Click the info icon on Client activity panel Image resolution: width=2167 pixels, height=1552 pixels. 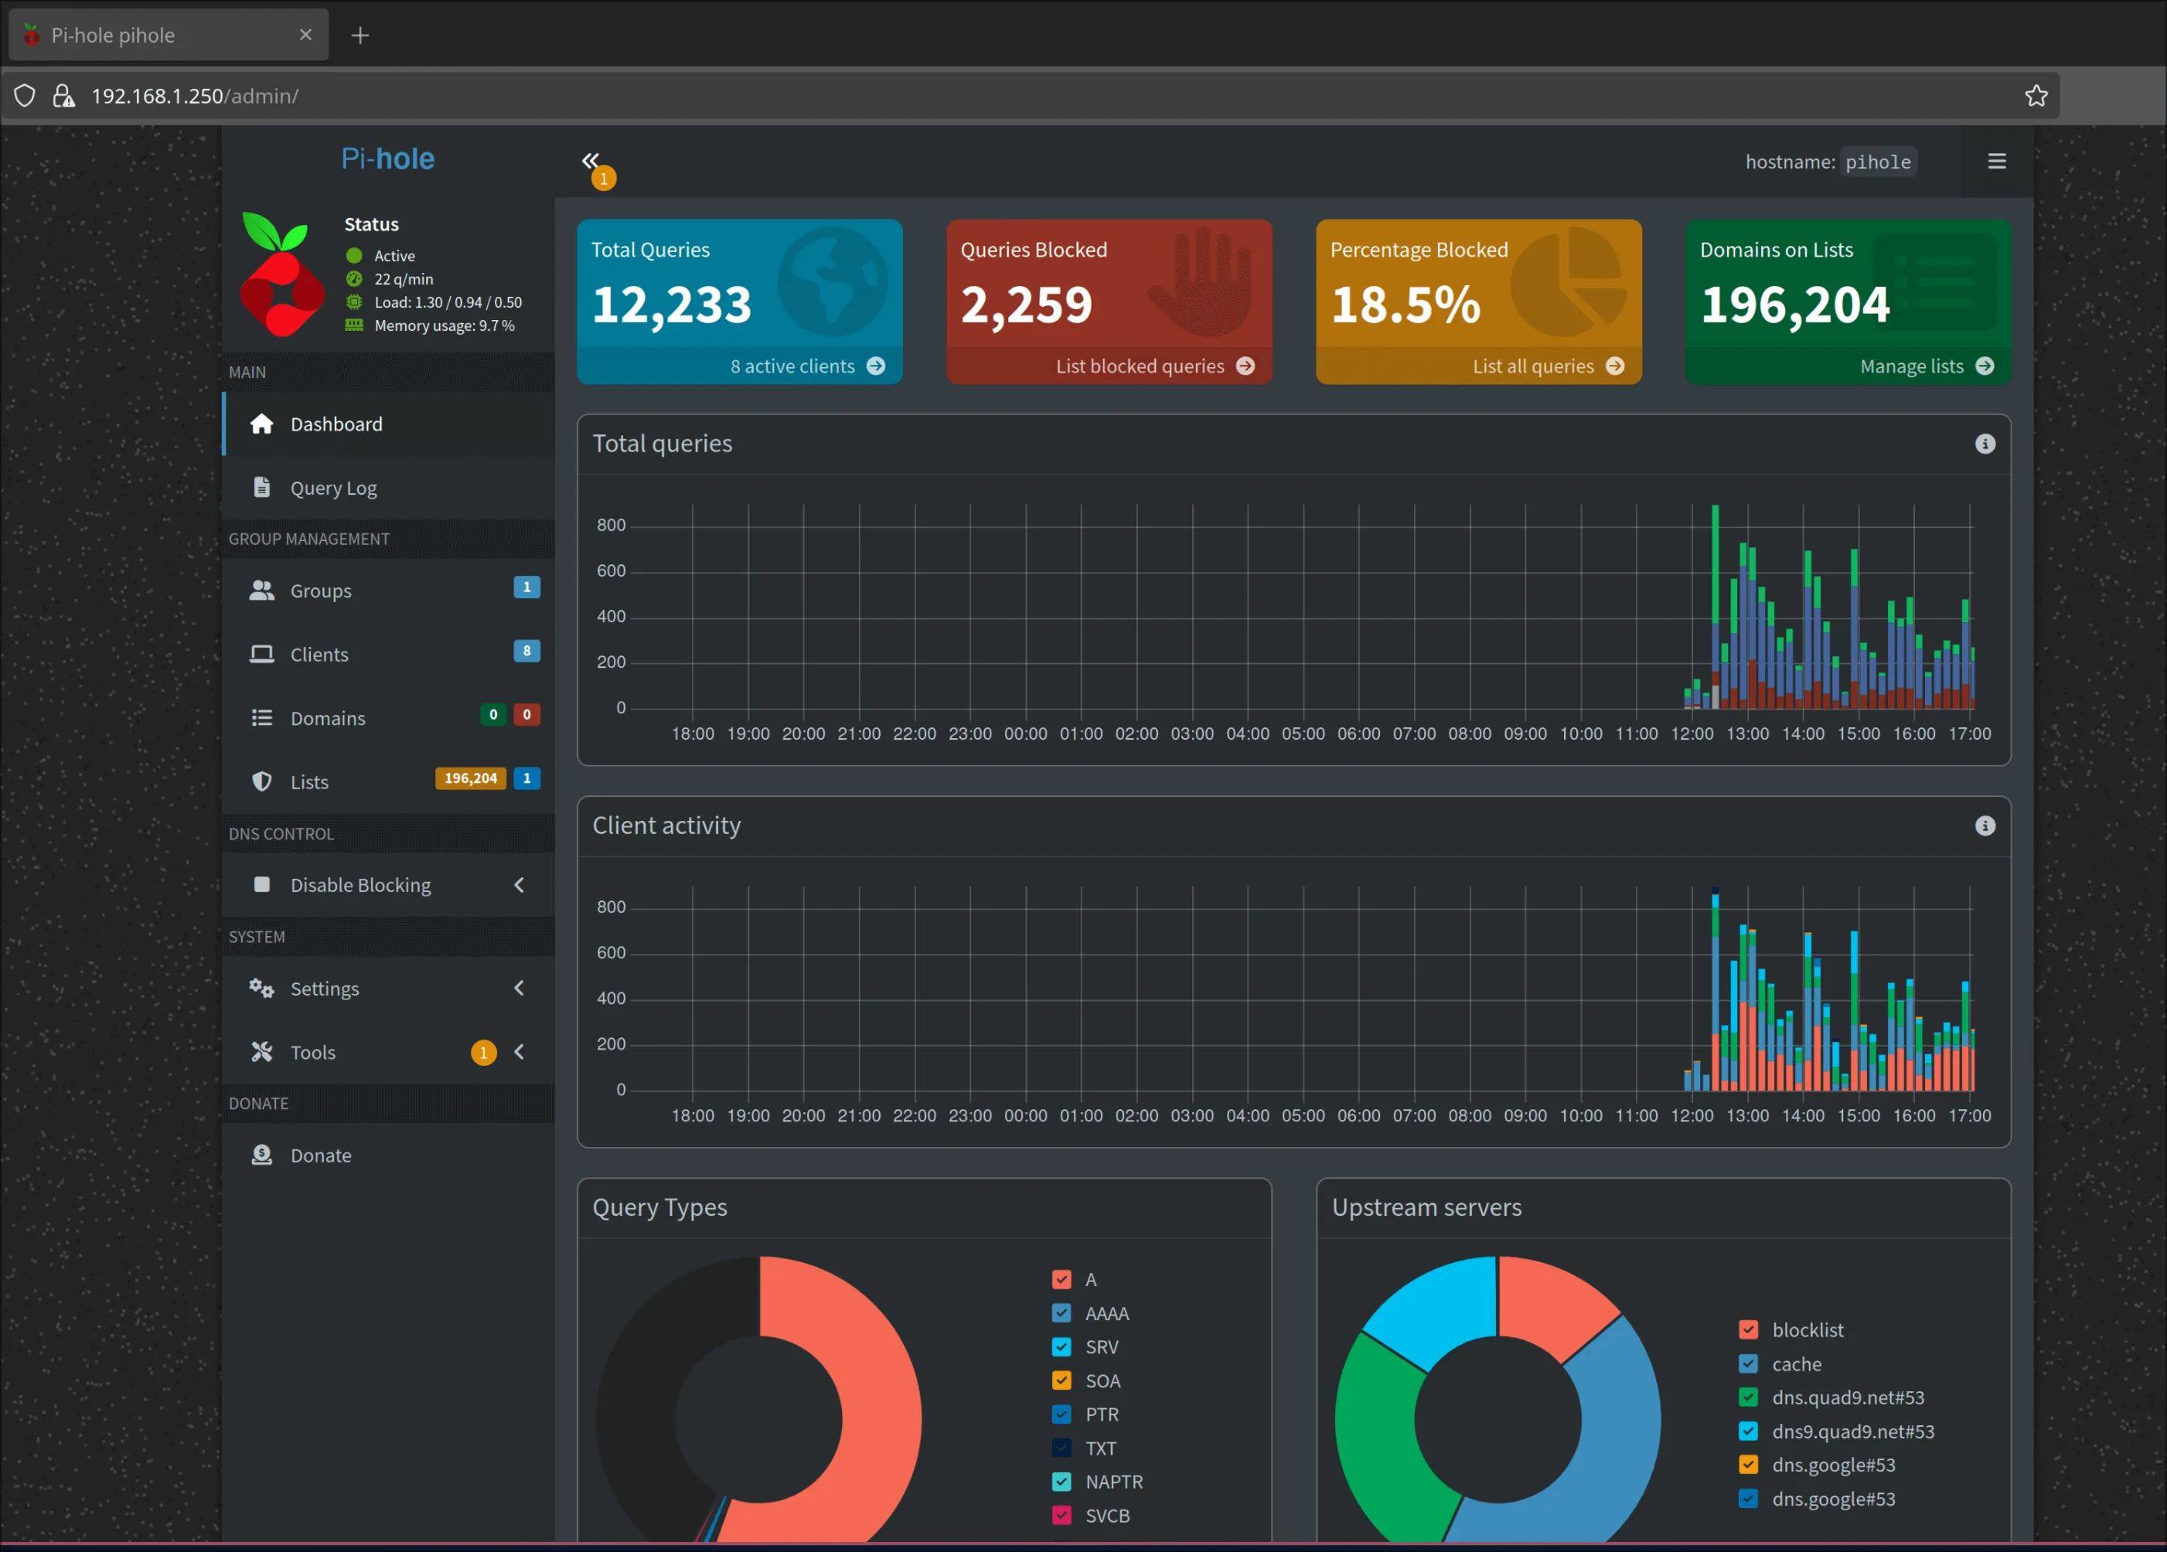point(1986,826)
